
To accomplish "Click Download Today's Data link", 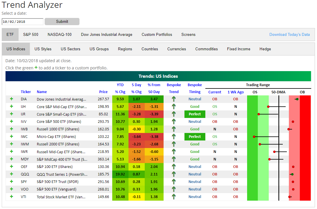I will point(289,34).
